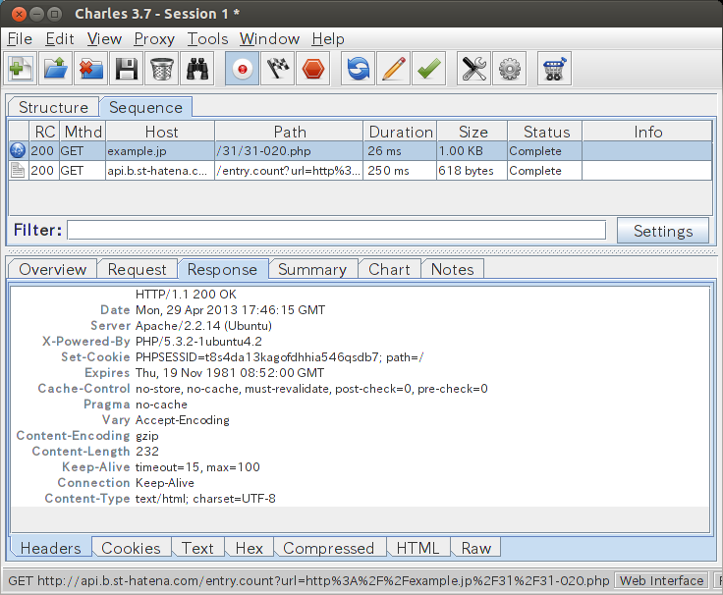The height and width of the screenshot is (595, 723).
Task: Click globe icon of example.jp row
Action: click(x=18, y=150)
